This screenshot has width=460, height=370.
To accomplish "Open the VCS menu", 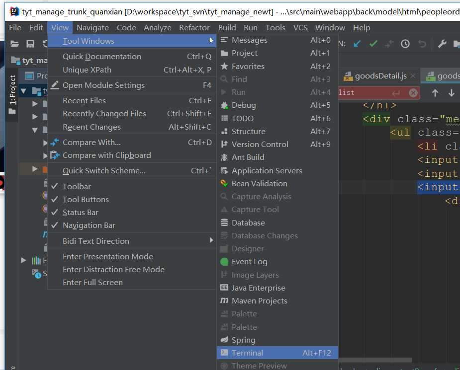I will [x=300, y=27].
